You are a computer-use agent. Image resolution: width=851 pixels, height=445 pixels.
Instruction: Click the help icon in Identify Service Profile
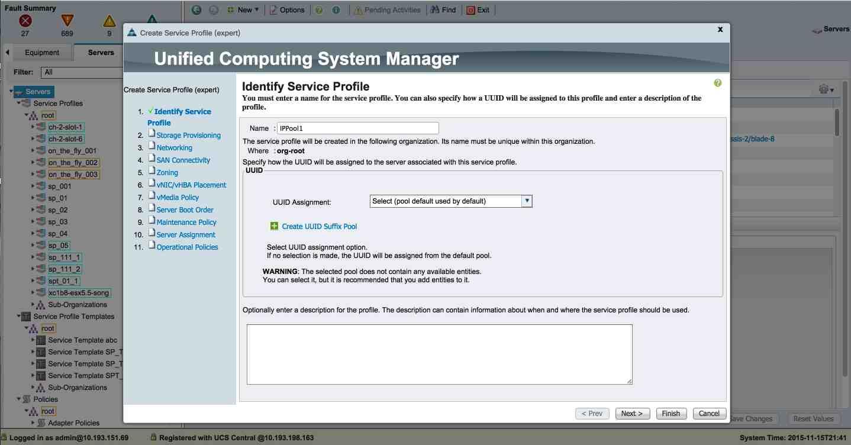[x=718, y=83]
